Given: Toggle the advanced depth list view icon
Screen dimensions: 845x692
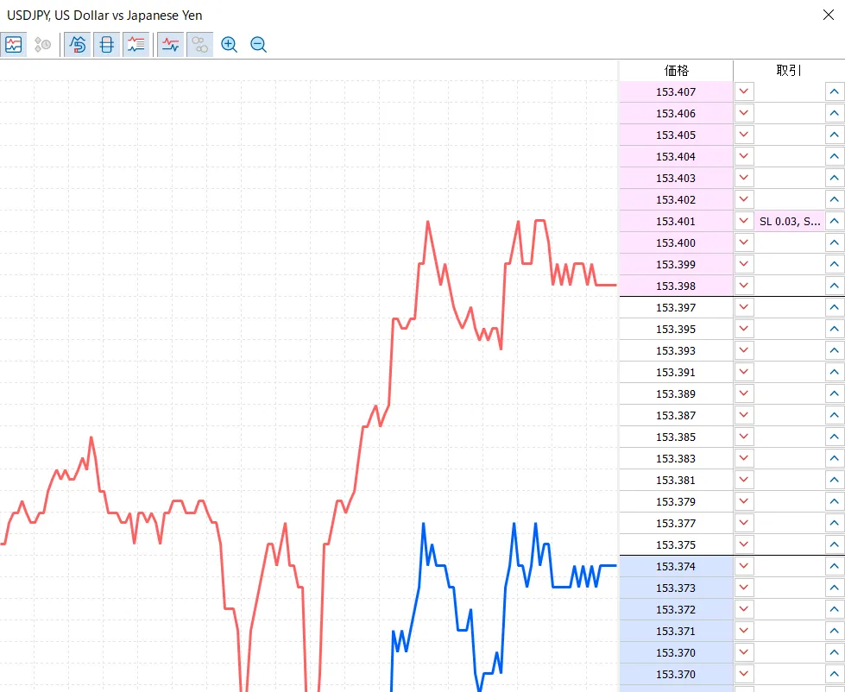Looking at the screenshot, I should click(x=136, y=45).
